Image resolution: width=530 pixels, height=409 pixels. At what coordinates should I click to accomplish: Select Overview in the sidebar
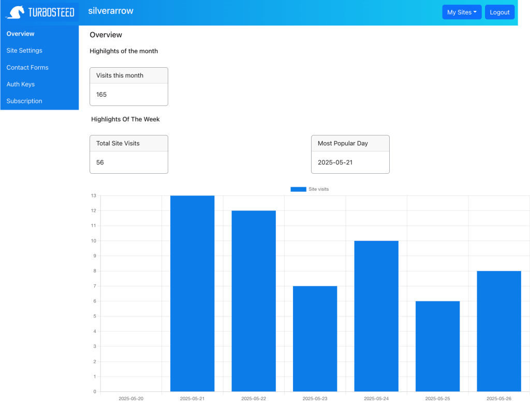21,34
